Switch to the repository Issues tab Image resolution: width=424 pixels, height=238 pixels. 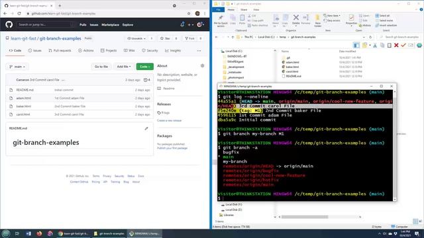pyautogui.click(x=35, y=50)
